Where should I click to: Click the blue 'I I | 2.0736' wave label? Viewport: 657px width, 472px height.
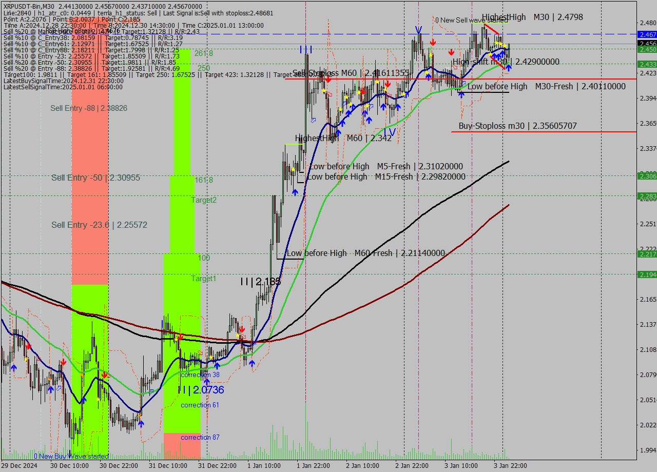pos(201,390)
